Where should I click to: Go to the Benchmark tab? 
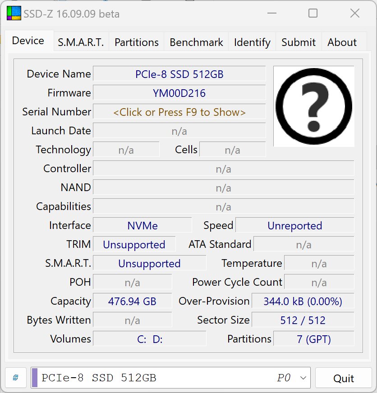pos(196,42)
